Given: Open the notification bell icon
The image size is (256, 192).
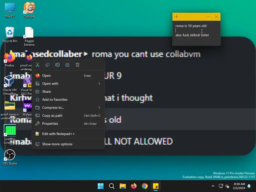Looking at the screenshot, I should 249,186.
